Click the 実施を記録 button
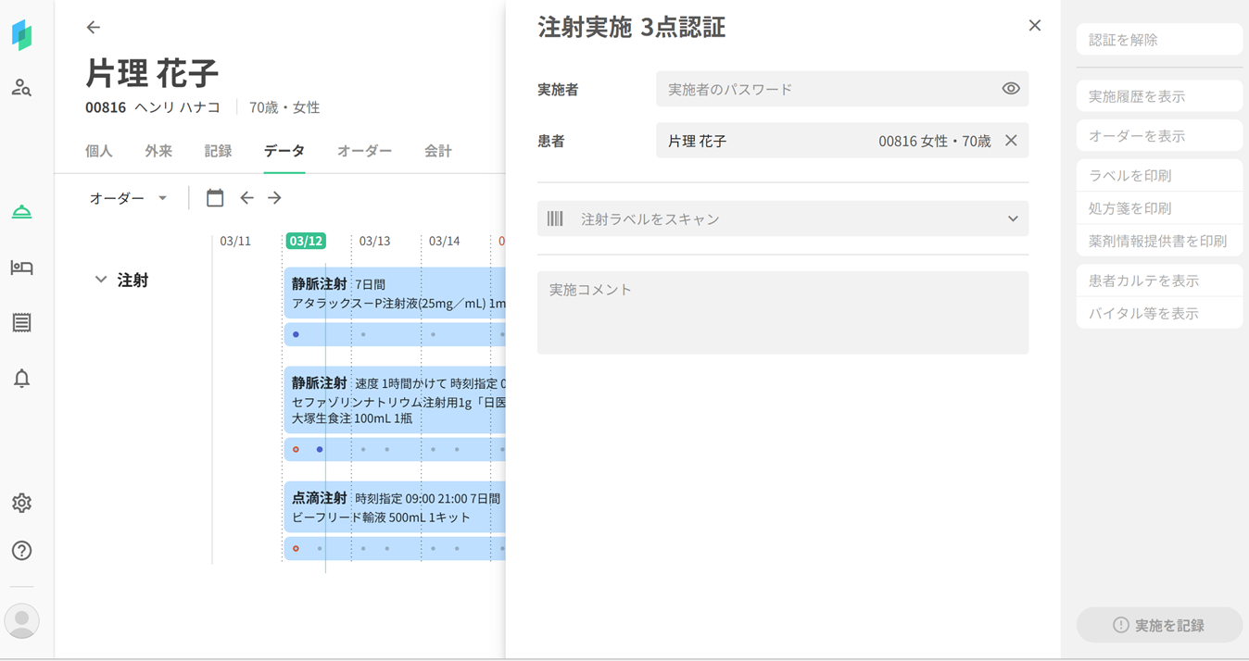 1158,626
